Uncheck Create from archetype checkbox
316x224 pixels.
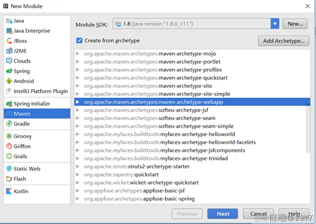(79, 40)
